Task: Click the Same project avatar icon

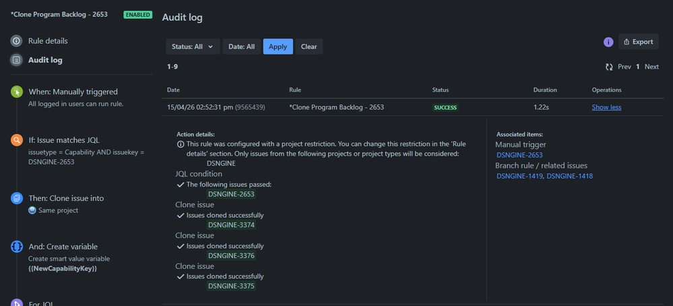Action: pyautogui.click(x=32, y=211)
